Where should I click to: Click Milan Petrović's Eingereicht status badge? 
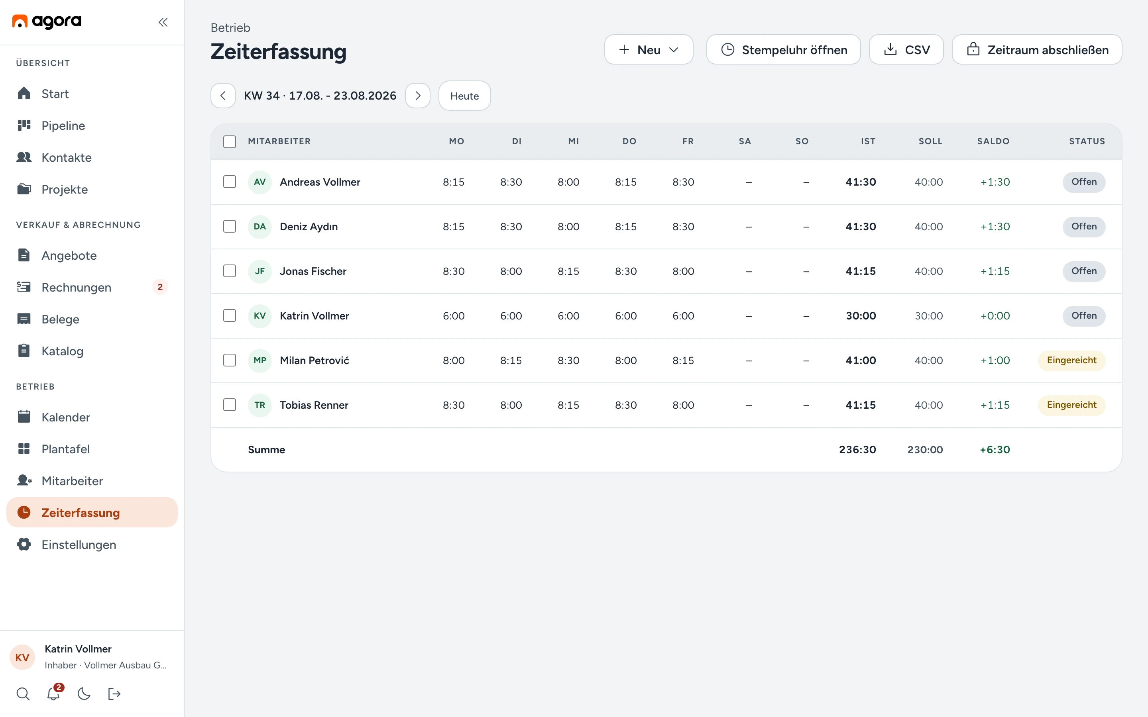coord(1071,360)
